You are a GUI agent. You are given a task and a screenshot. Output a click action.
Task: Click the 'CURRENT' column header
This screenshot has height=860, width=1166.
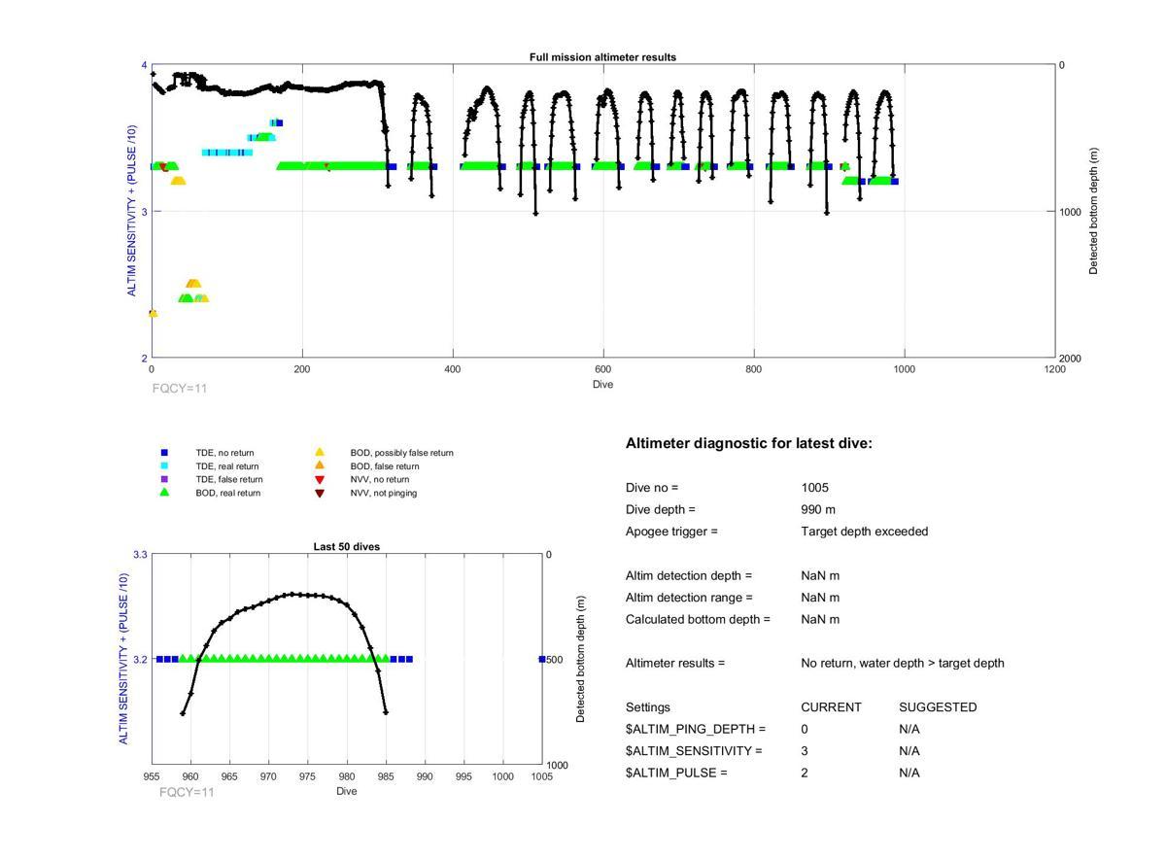click(x=831, y=707)
